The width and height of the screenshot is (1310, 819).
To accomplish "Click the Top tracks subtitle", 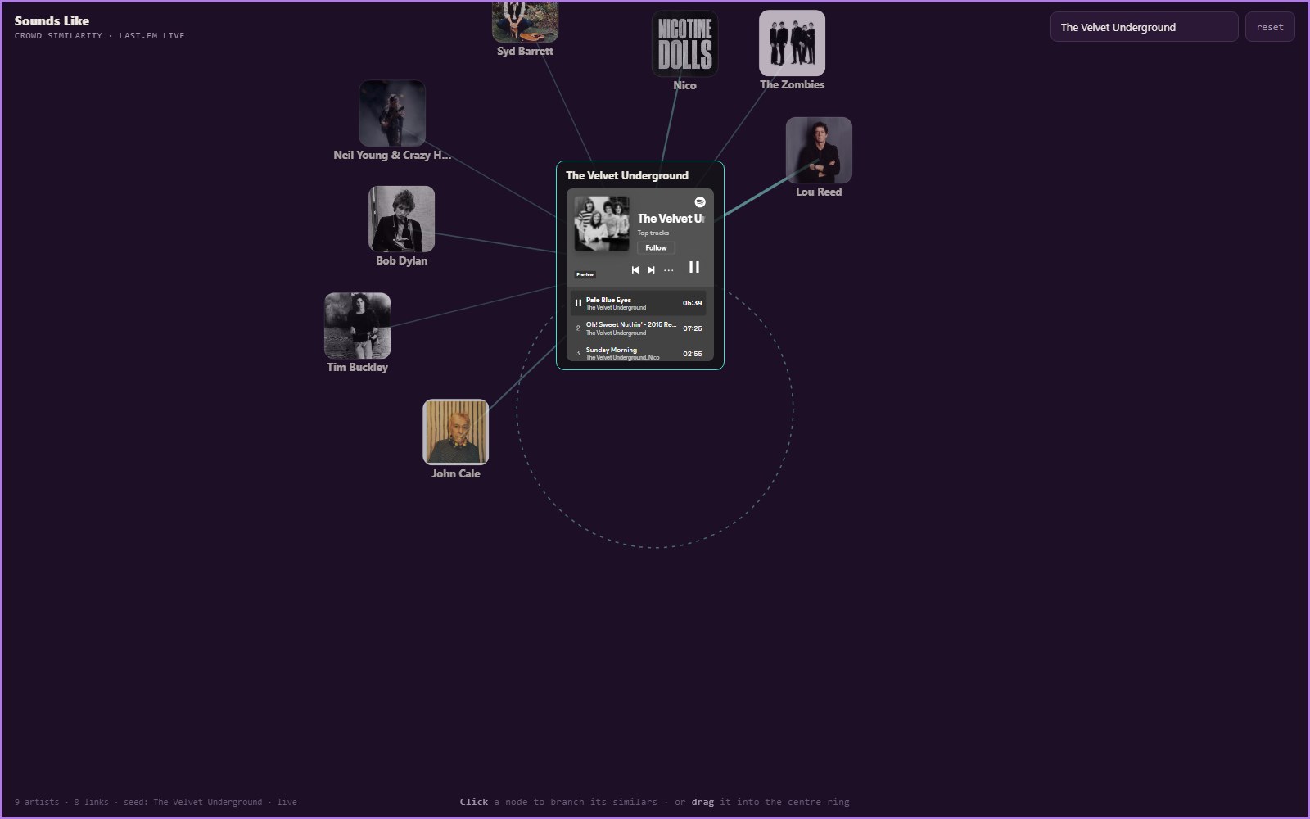I will [653, 233].
